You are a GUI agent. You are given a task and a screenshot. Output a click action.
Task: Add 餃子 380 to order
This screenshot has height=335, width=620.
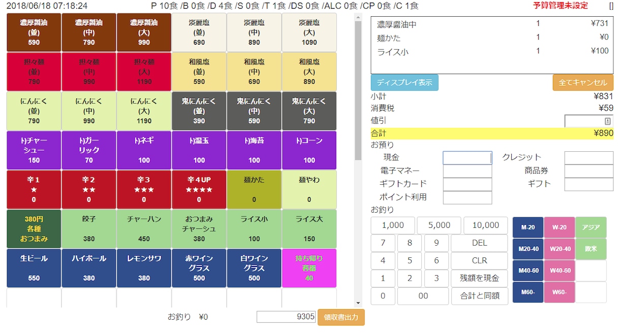[89, 229]
